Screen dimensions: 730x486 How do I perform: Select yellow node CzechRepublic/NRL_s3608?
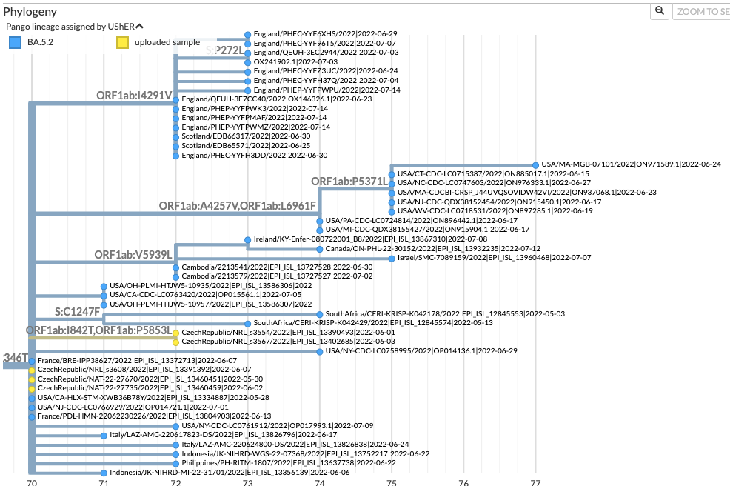(32, 370)
